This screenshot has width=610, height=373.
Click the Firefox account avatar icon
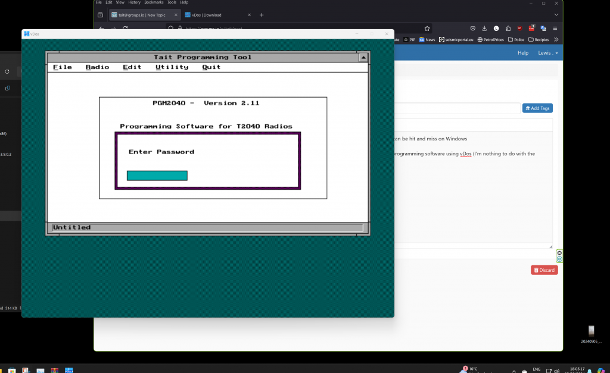(x=496, y=28)
